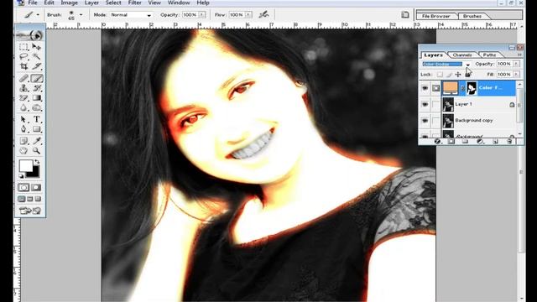This screenshot has width=537, height=302.
Task: Switch to Quick Mask mode
Action: click(x=36, y=187)
